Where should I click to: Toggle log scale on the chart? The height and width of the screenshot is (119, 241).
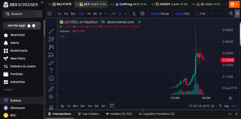click(227, 106)
